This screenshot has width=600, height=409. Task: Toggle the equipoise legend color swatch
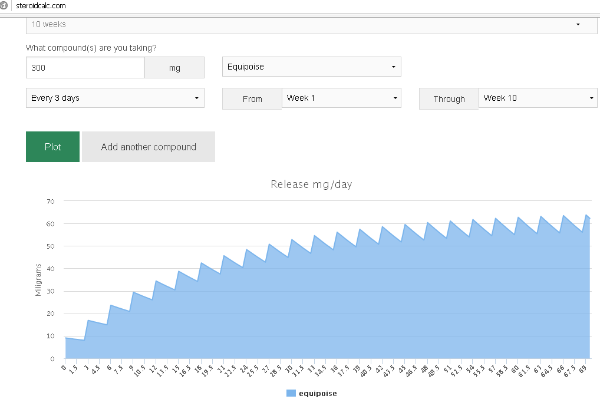291,393
